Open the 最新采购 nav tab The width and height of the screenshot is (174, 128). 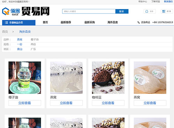[x=89, y=22]
